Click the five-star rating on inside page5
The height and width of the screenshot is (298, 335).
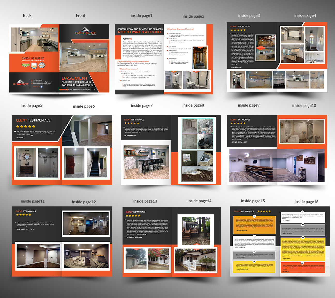[x=26, y=127]
